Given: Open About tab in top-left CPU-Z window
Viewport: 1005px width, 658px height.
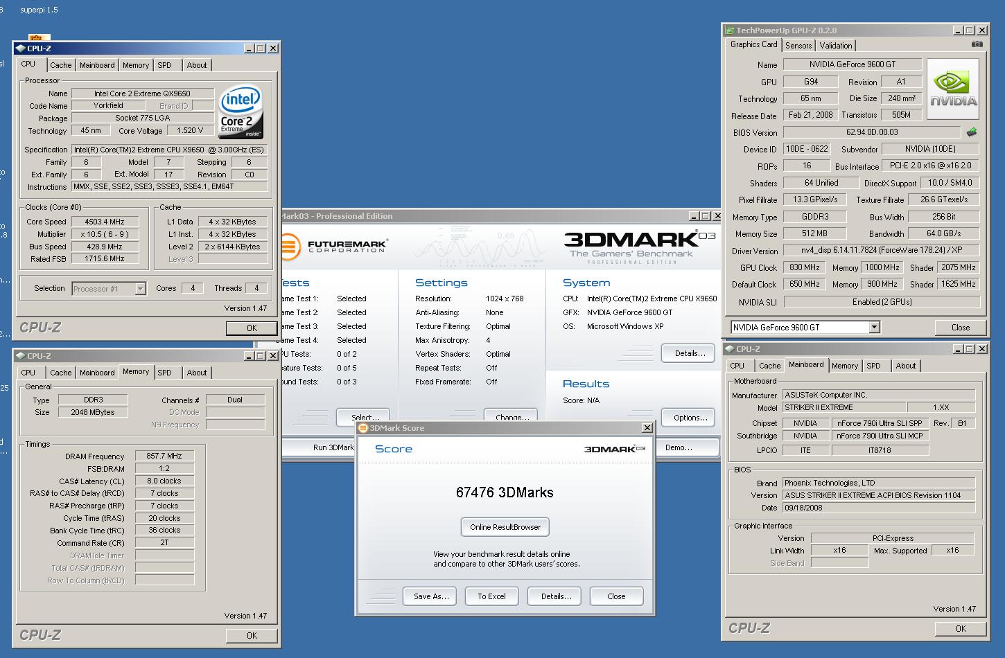Looking at the screenshot, I should point(197,65).
